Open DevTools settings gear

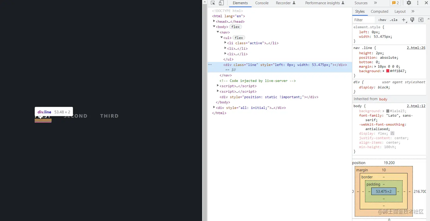[409, 3]
